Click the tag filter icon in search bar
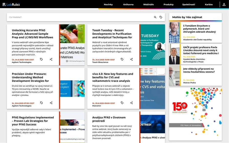This screenshot has width=229, height=143. (x=161, y=17)
